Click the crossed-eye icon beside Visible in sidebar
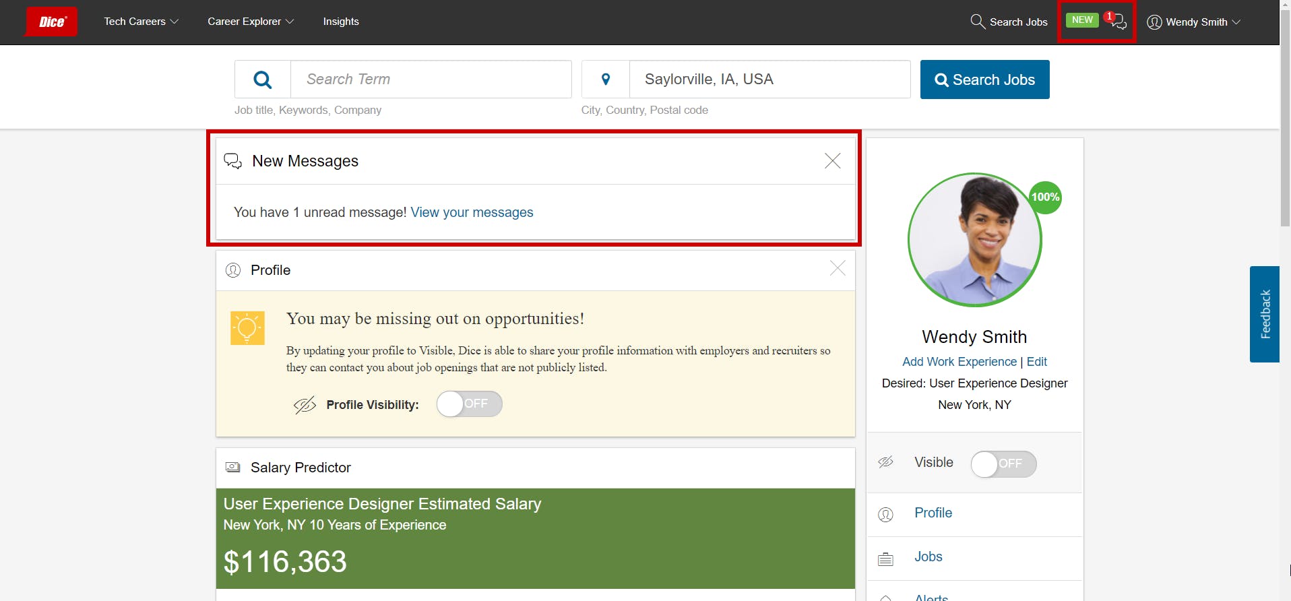Screen dimensions: 1291x601 [885, 462]
